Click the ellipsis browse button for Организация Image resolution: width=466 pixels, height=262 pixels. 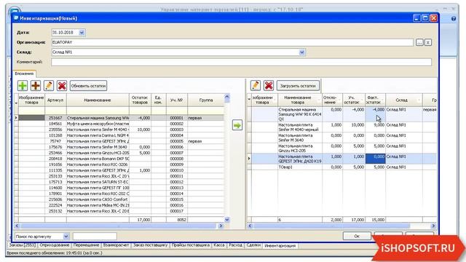click(419, 42)
